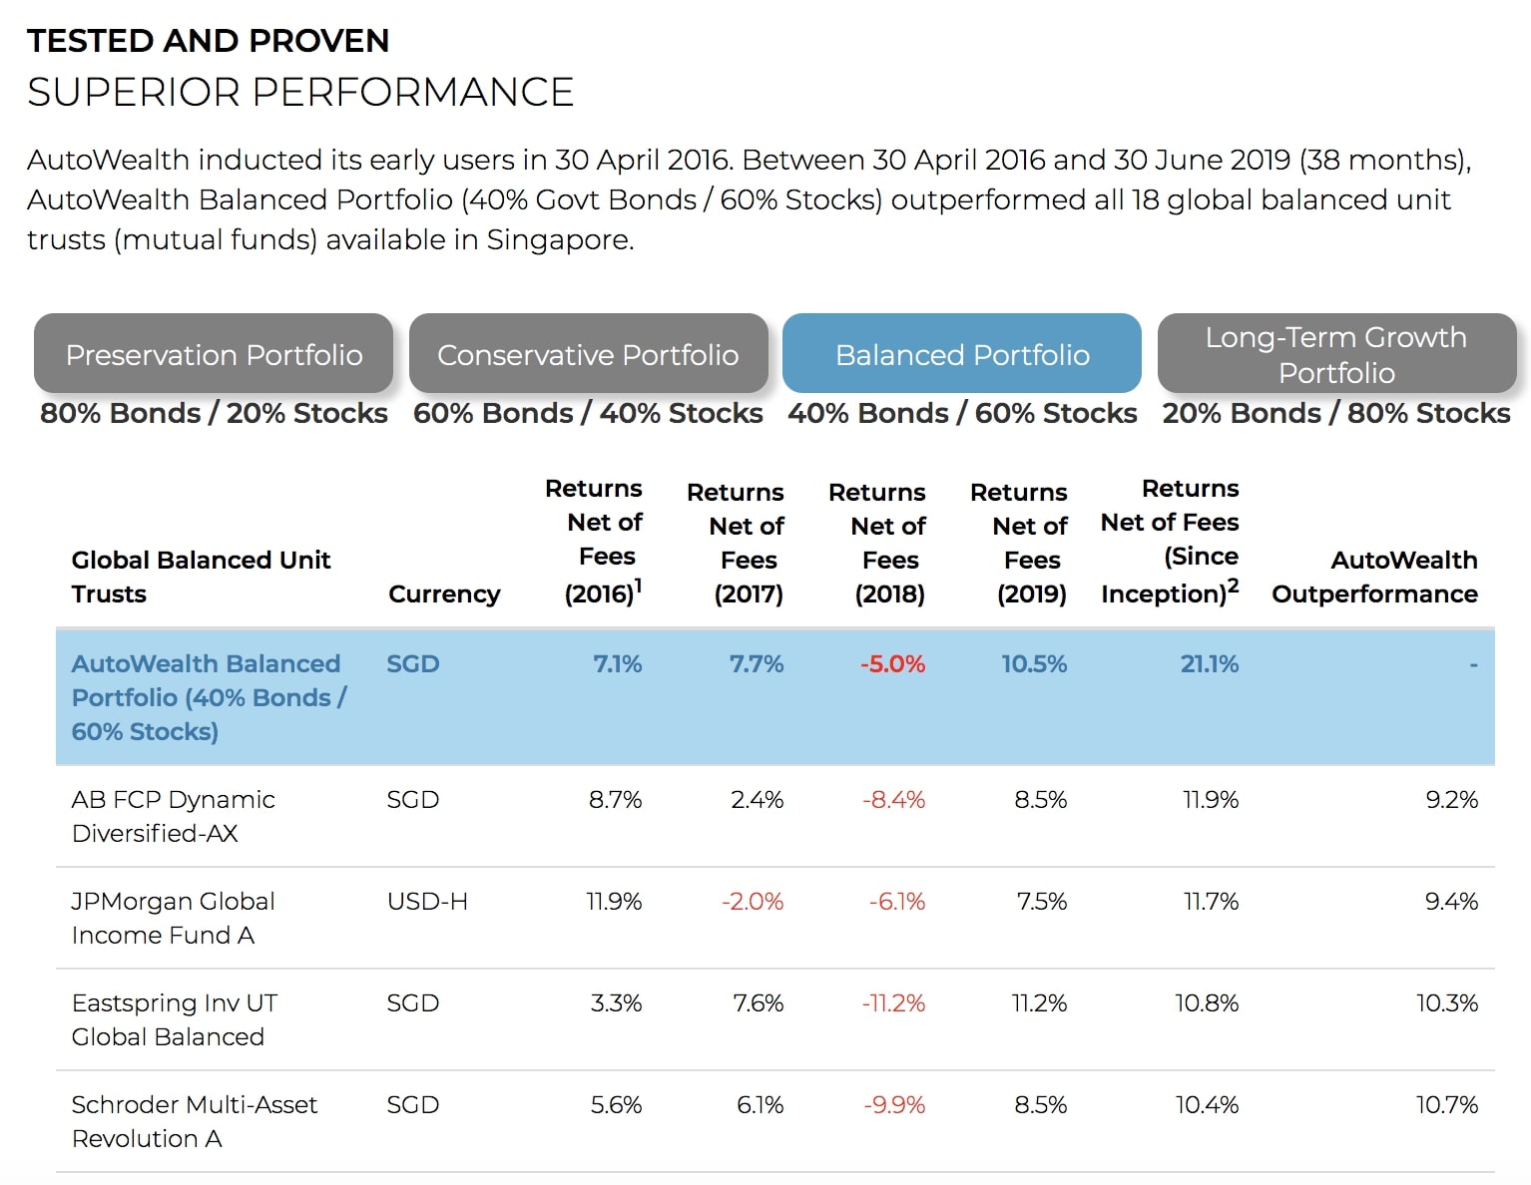Select Eastspring Inv UT Global Balanced name

pos(175,1019)
